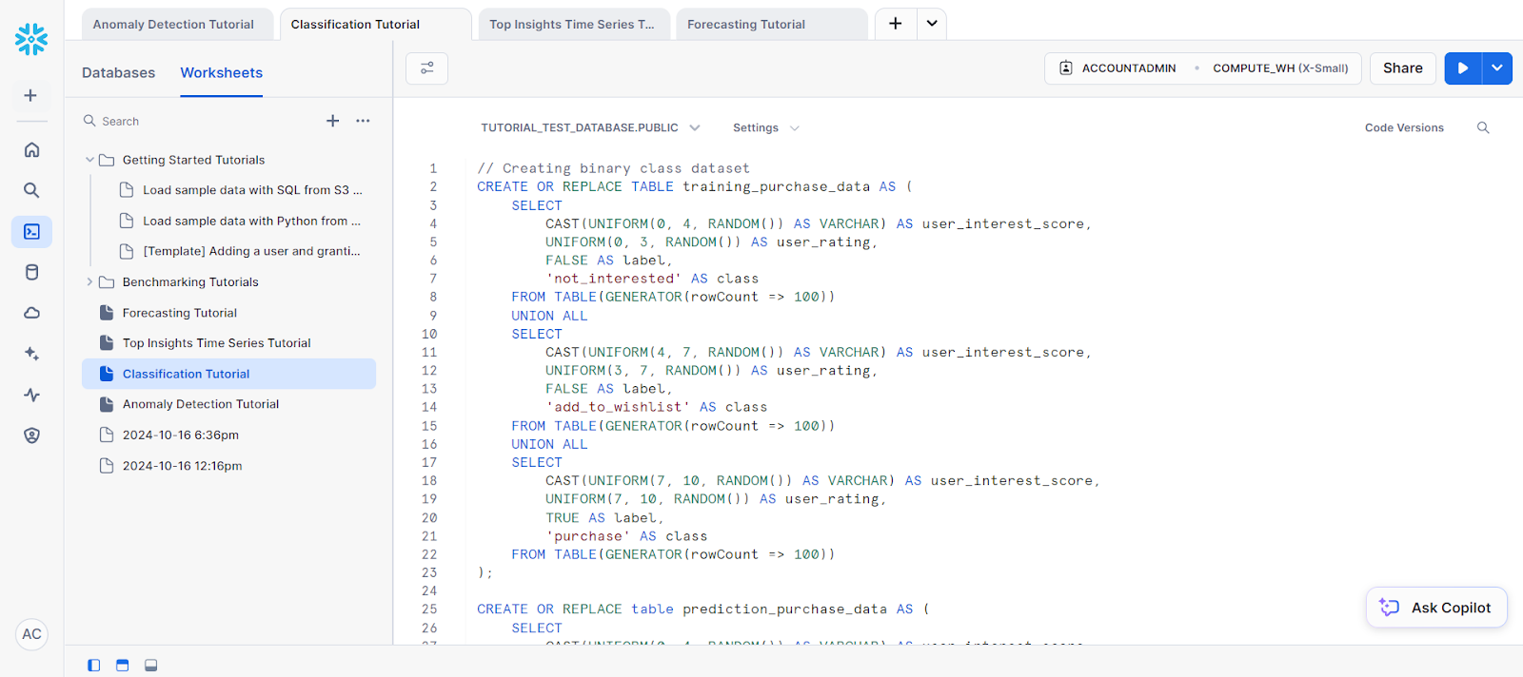Click the Ask Copilot button
Image resolution: width=1523 pixels, height=677 pixels.
1437,608
